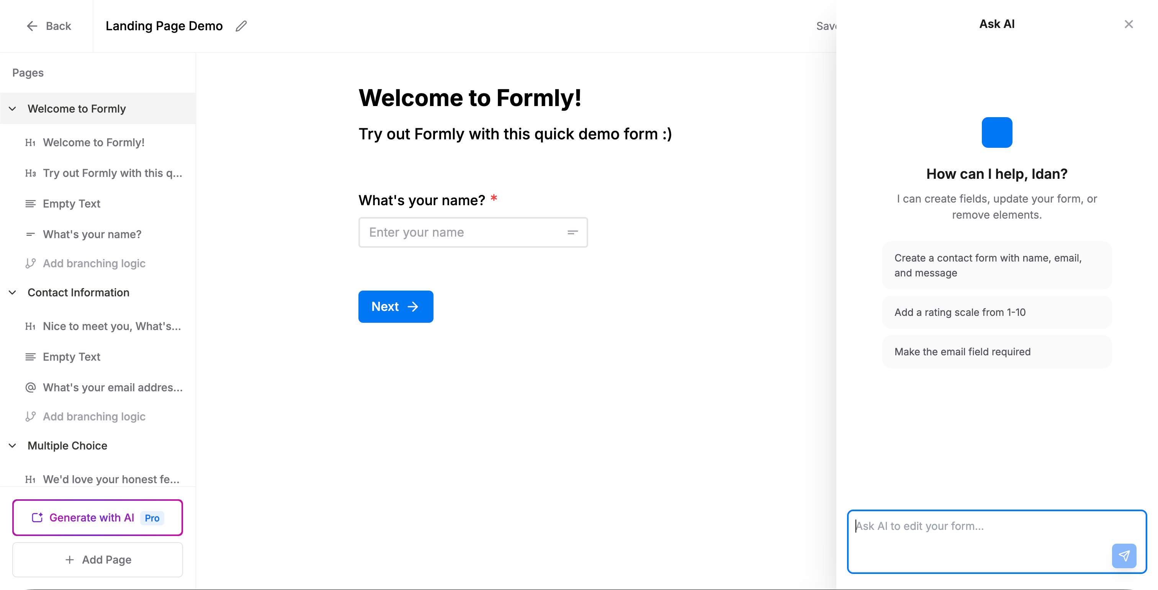Click the Pro badge
Image resolution: width=1158 pixels, height=590 pixels.
coord(152,518)
